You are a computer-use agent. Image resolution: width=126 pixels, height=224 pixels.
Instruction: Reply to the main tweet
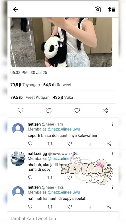(21, 110)
